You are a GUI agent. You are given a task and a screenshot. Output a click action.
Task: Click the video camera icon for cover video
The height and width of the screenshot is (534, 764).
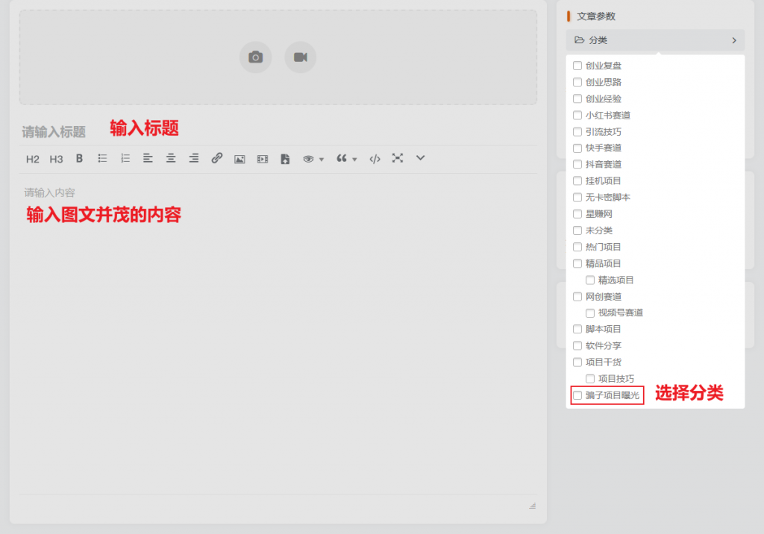pos(300,57)
